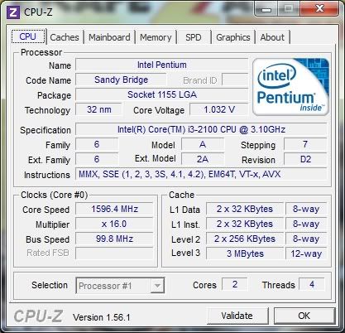Click the L1 Data size 2 x 32 KBytes
The height and width of the screenshot is (333, 345).
(245, 209)
